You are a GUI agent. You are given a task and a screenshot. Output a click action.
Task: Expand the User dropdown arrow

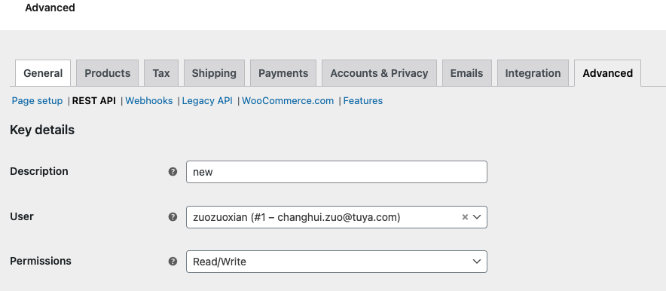click(477, 217)
